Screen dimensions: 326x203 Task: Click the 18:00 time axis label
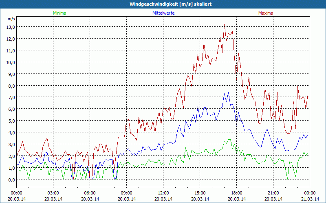point(237,193)
